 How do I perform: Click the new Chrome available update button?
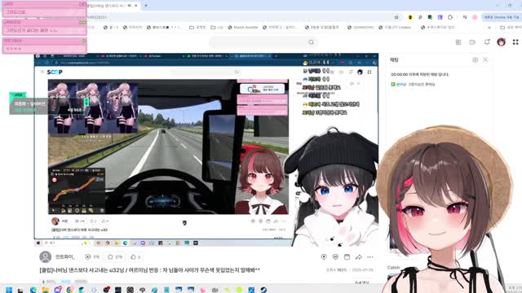[x=502, y=17]
